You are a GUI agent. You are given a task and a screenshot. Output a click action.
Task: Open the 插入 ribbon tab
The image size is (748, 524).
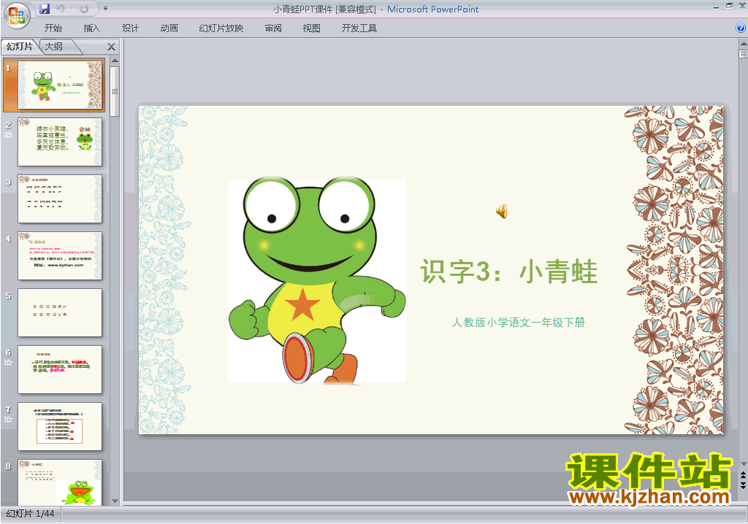coord(91,28)
